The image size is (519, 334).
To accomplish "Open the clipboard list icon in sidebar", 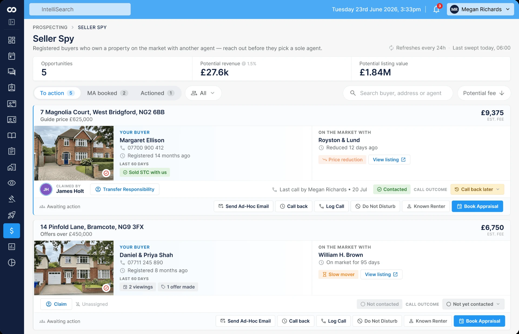I will [x=12, y=151].
